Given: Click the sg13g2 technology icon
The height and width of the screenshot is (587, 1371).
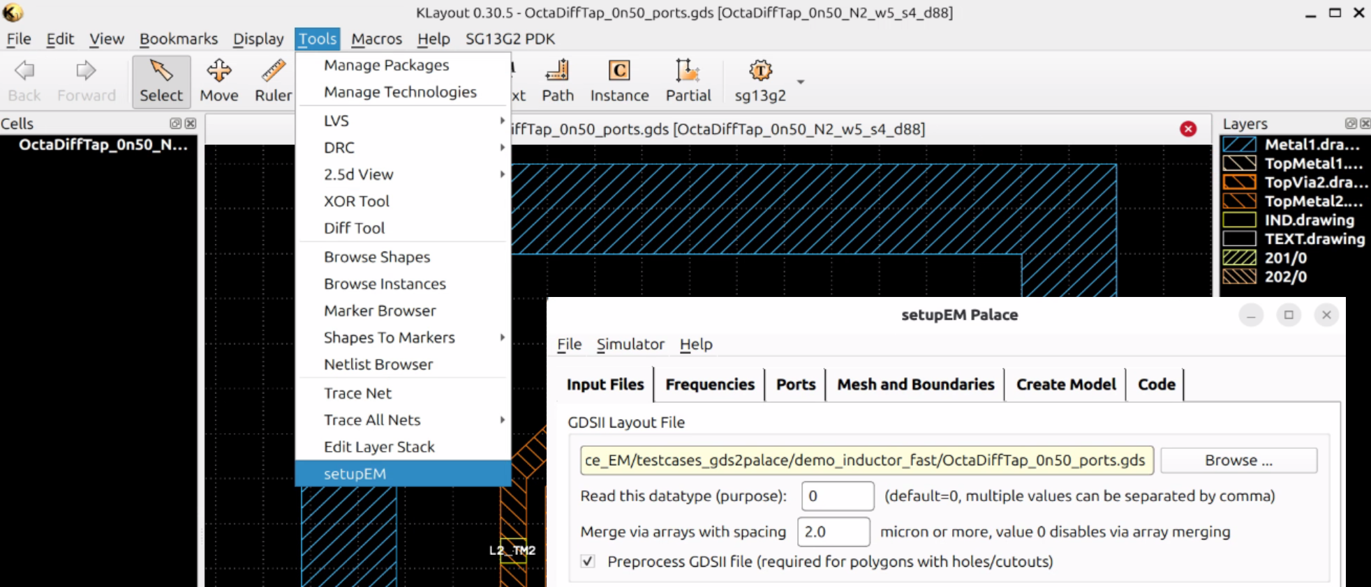Looking at the screenshot, I should (760, 70).
